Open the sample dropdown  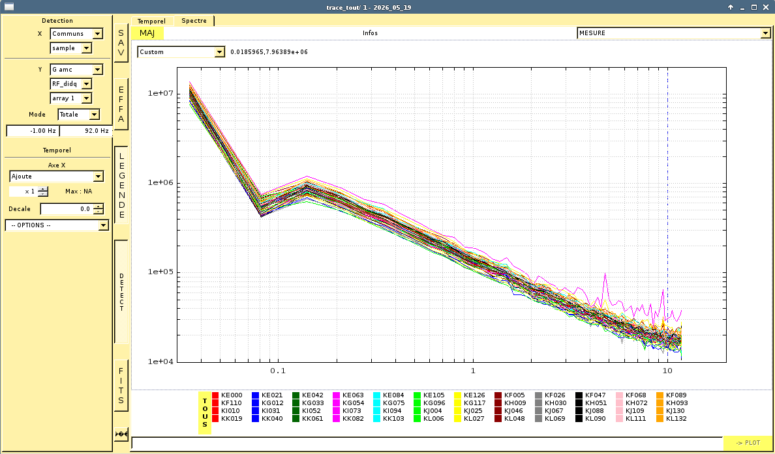coord(70,48)
